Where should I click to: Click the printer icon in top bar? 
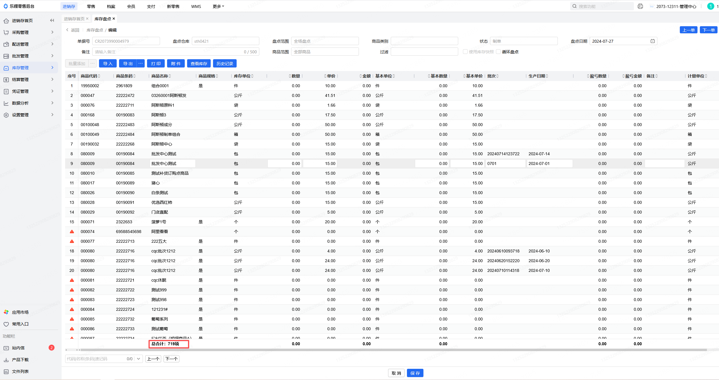coord(640,6)
